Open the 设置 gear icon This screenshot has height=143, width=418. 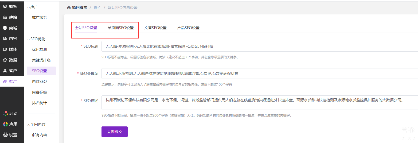(5, 135)
